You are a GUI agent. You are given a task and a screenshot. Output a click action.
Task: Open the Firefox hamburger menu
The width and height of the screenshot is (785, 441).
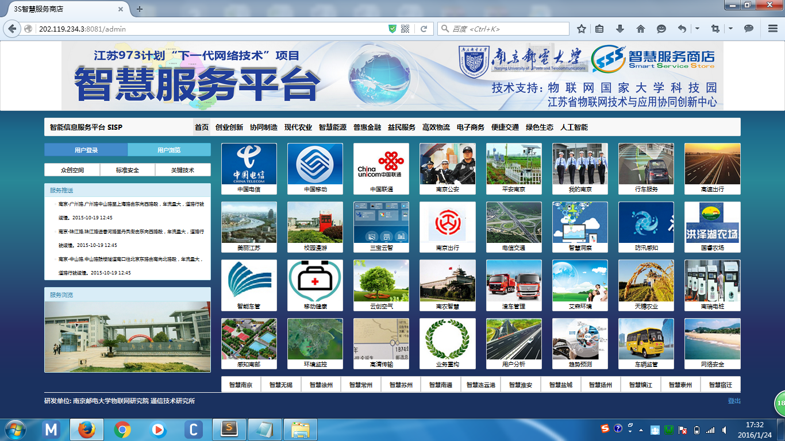tap(773, 29)
